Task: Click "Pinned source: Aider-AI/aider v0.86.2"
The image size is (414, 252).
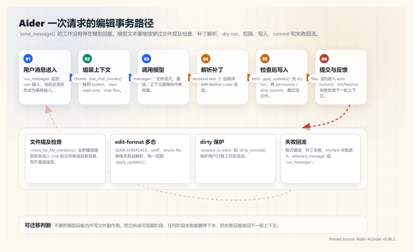Action: tap(362, 239)
